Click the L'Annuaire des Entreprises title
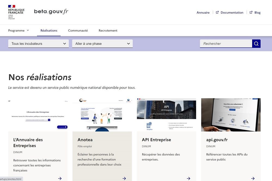This screenshot has height=181, width=272. pos(28,142)
